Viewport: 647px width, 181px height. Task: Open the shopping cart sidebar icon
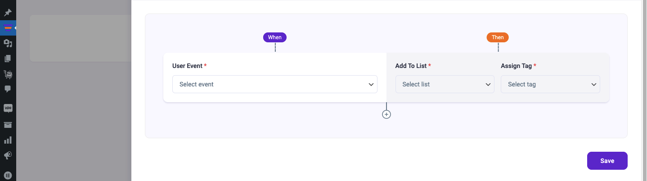pyautogui.click(x=8, y=74)
